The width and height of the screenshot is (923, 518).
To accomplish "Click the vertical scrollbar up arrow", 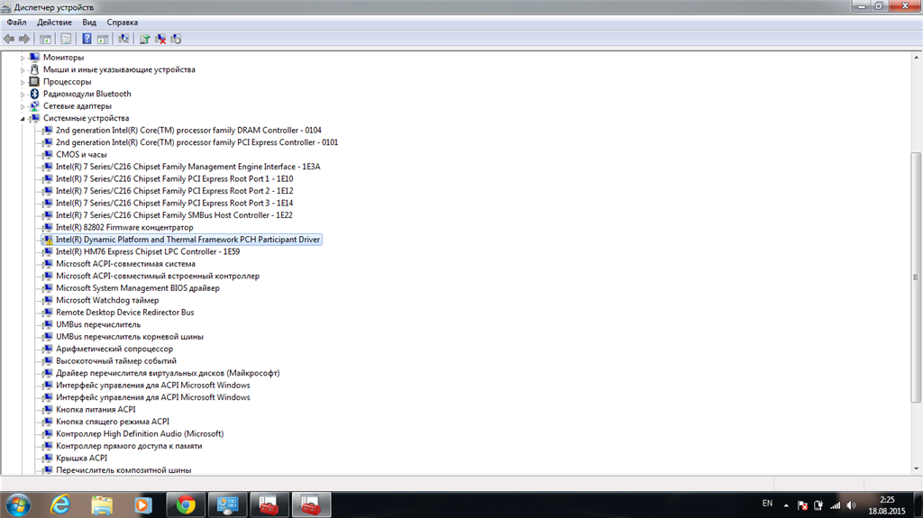I will 916,57.
